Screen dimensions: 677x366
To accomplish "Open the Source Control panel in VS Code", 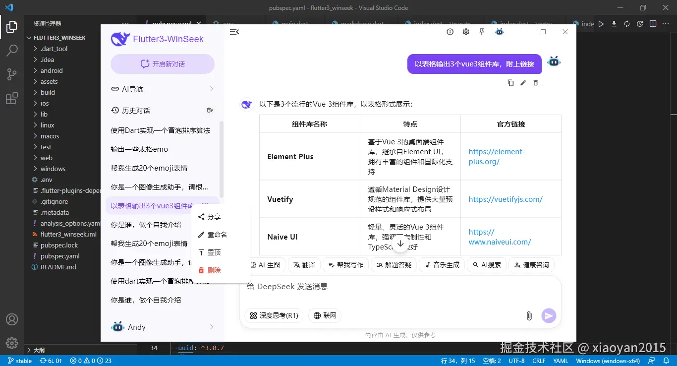I will [x=12, y=74].
